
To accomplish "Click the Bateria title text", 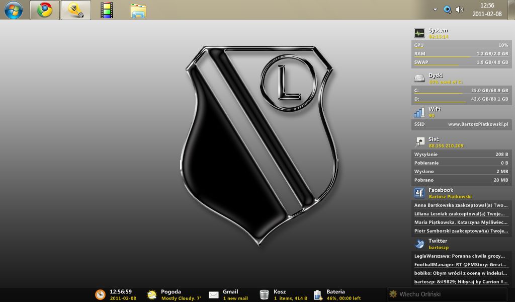I will point(335,291).
